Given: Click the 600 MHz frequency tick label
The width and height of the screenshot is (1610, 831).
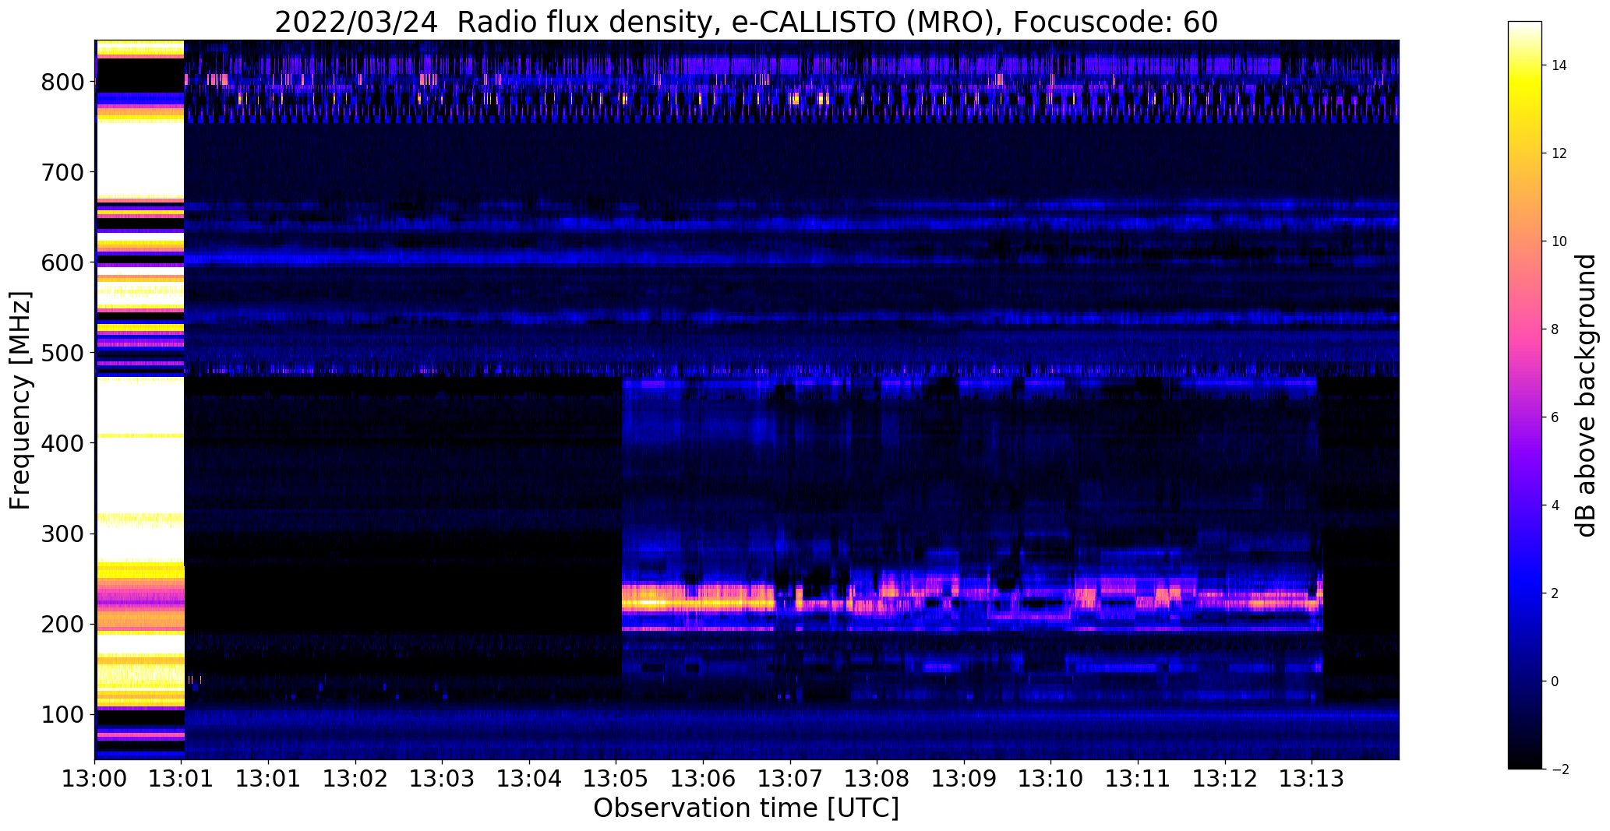Looking at the screenshot, I should point(64,262).
